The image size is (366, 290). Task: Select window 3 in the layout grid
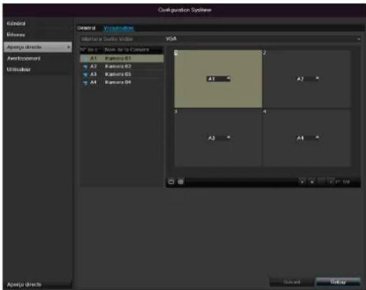pyautogui.click(x=218, y=138)
